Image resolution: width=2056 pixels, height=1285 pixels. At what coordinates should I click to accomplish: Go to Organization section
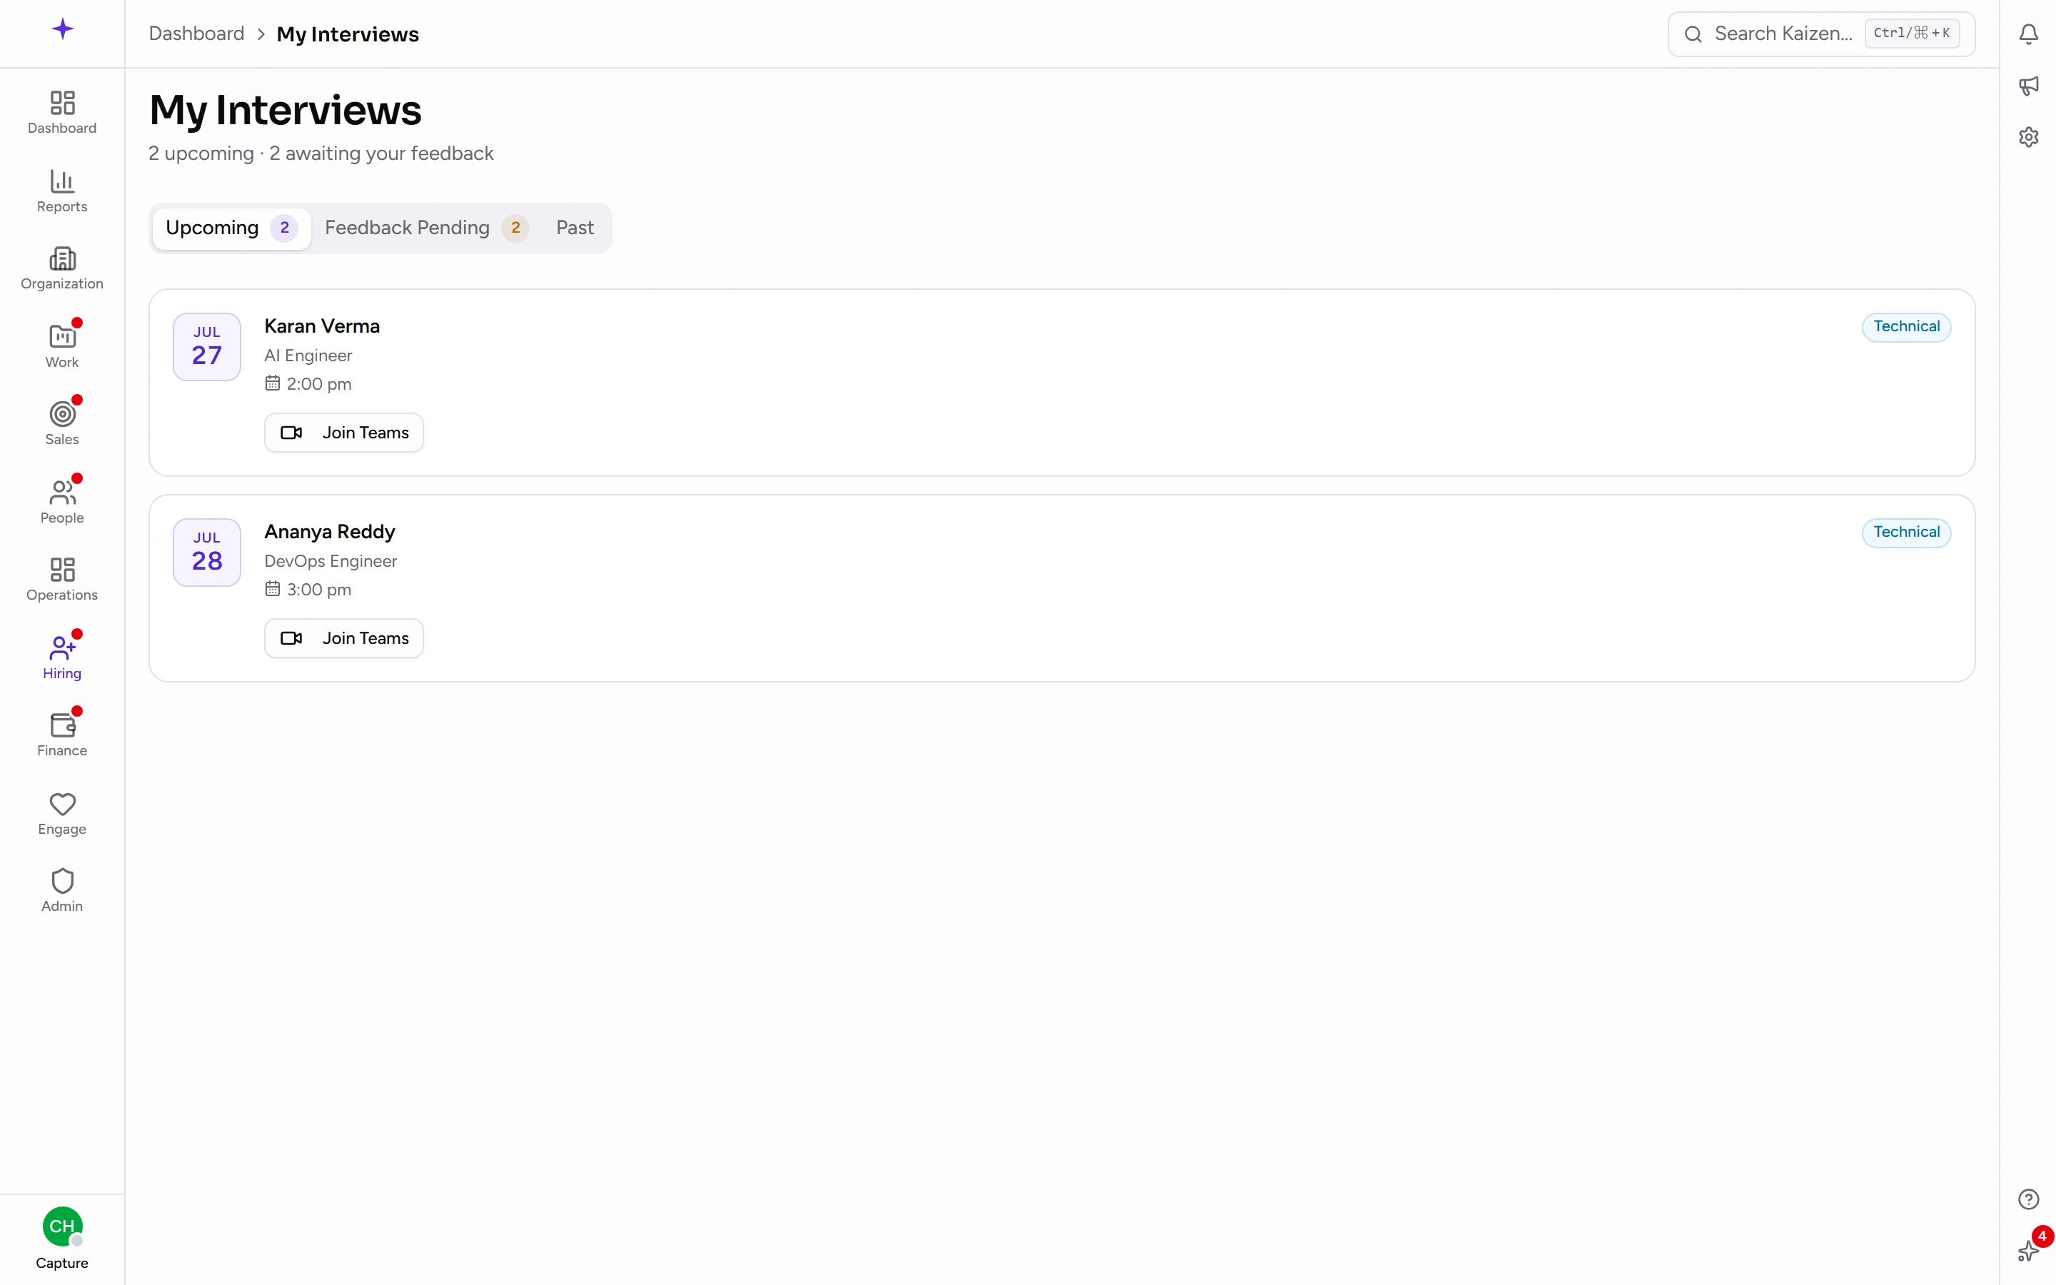62,268
